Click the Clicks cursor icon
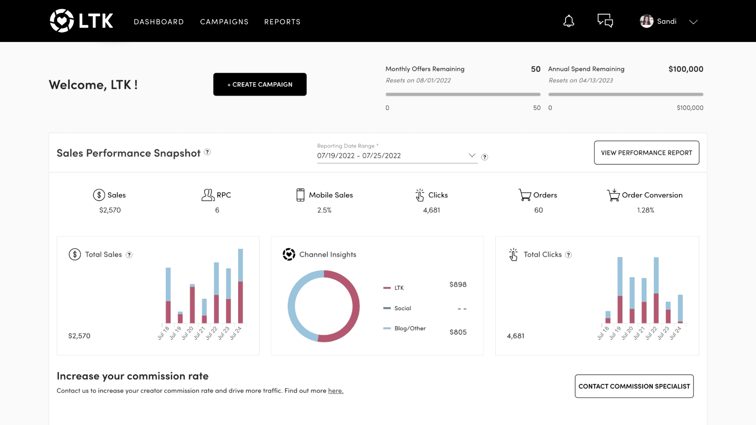The image size is (756, 425). [419, 195]
